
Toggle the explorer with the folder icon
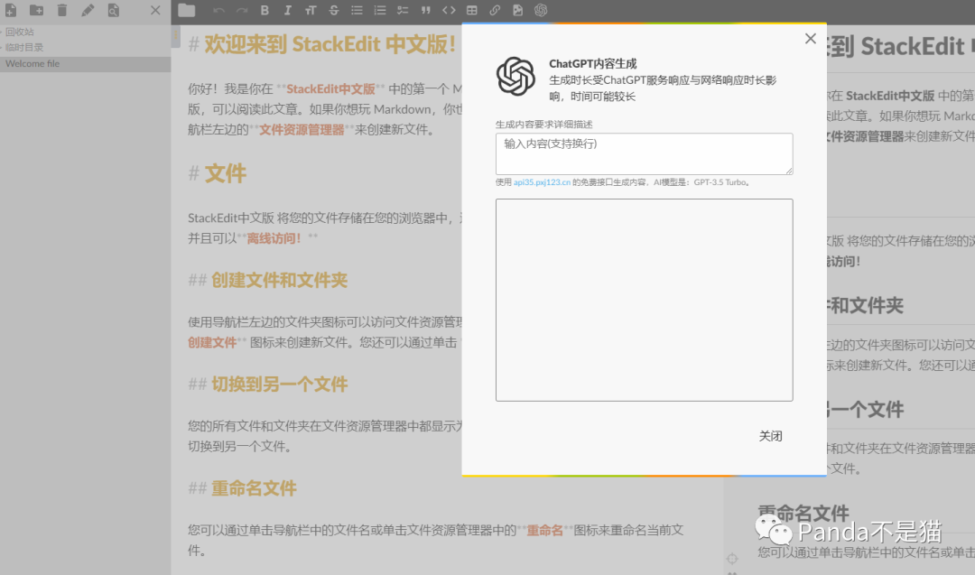point(187,10)
